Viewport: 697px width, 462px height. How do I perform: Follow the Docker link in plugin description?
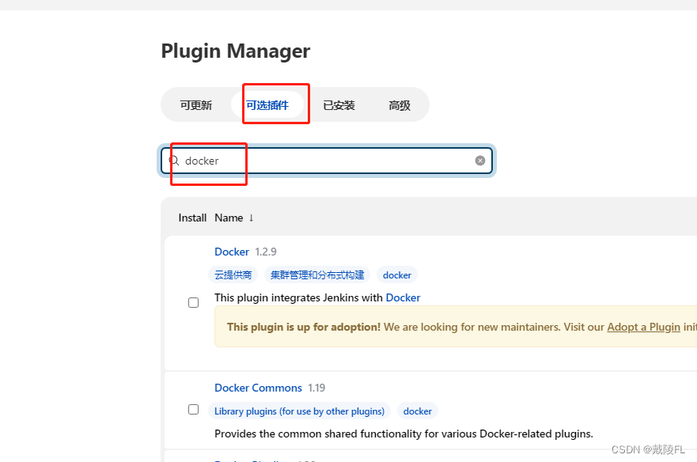(x=403, y=297)
